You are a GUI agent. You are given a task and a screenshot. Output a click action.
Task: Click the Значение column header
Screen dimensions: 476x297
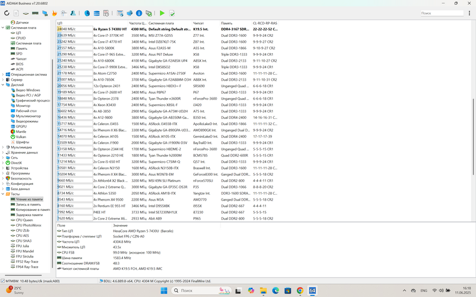pyautogui.click(x=166, y=225)
